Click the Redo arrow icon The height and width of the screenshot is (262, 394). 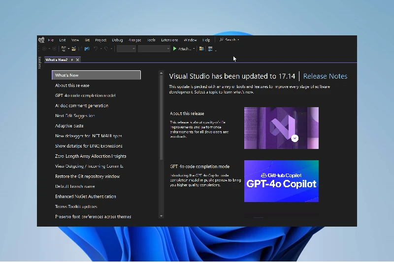tap(106, 49)
